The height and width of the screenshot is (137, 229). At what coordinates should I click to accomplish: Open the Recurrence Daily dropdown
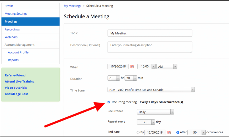click(x=155, y=112)
